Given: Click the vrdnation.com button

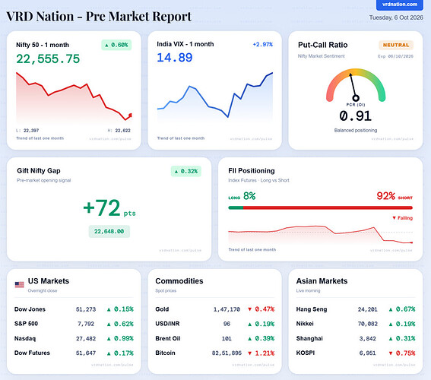Looking at the screenshot, I should pos(400,5).
